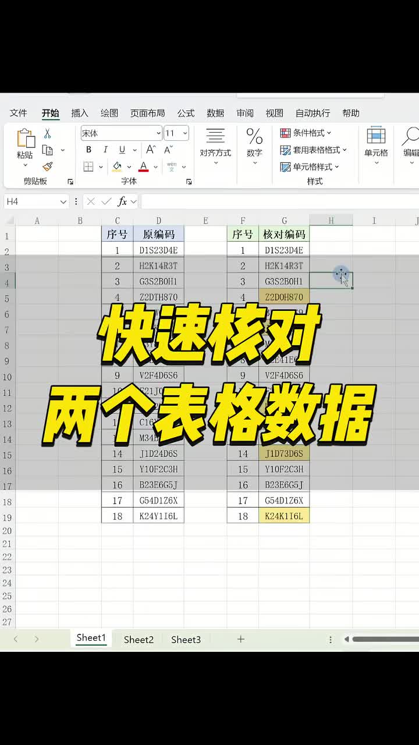
Task: Toggle italic formatting
Action: pos(105,150)
